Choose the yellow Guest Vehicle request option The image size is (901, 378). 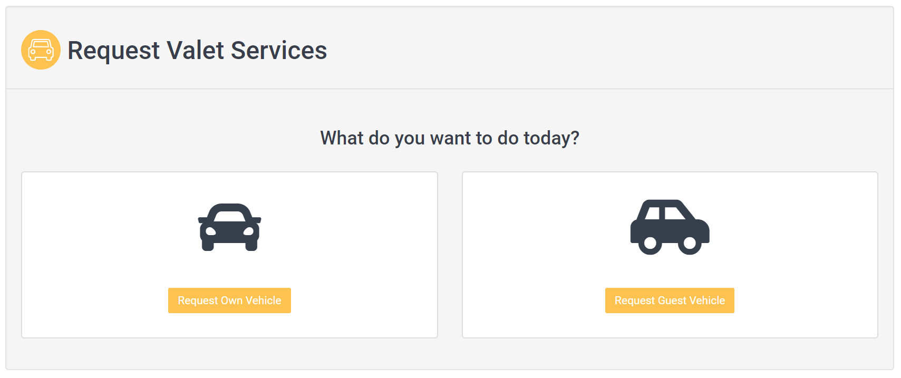coord(670,301)
